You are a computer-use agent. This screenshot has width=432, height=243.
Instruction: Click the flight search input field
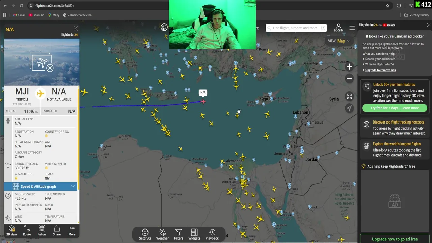pyautogui.click(x=296, y=28)
